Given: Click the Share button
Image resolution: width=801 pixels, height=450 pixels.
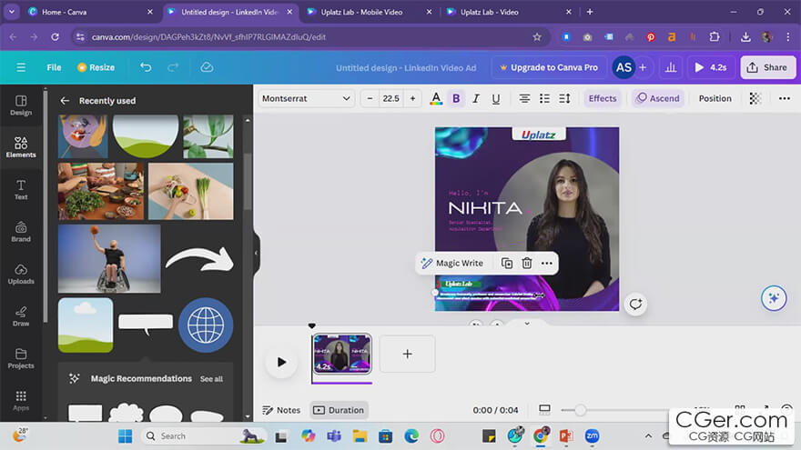Looking at the screenshot, I should 768,67.
